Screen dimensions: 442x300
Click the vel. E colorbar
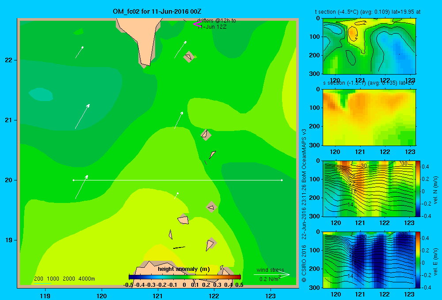(x=418, y=260)
